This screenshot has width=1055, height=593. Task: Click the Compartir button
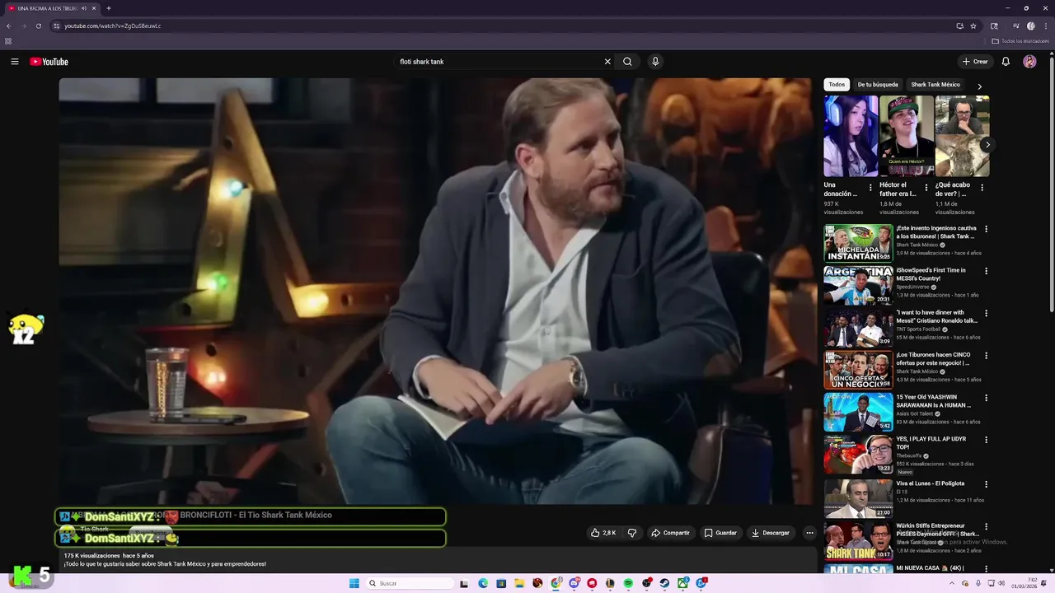670,533
